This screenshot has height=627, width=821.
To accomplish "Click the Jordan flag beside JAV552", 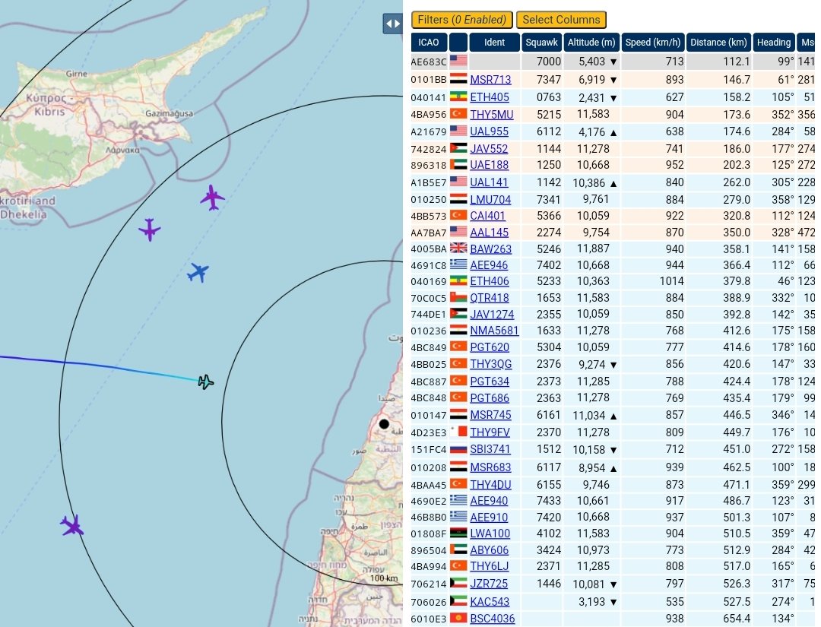I will point(458,148).
